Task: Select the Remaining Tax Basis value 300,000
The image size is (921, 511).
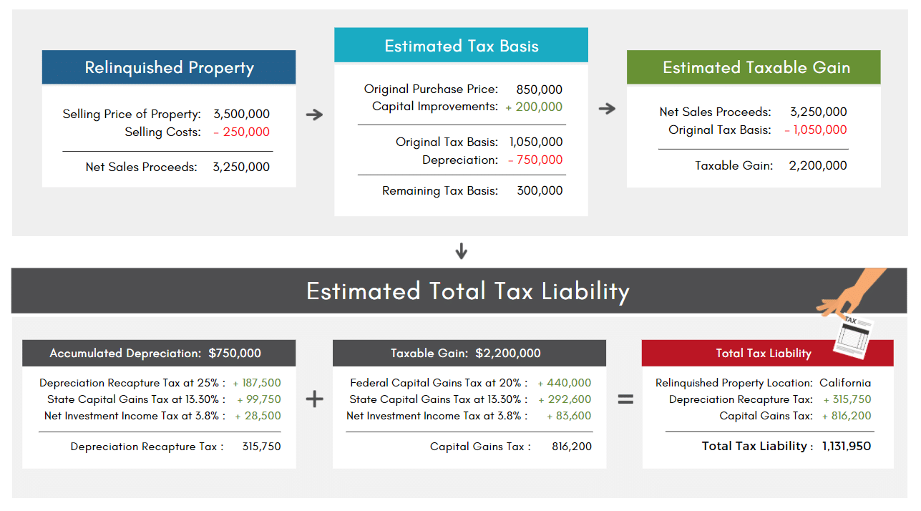Action: click(540, 190)
